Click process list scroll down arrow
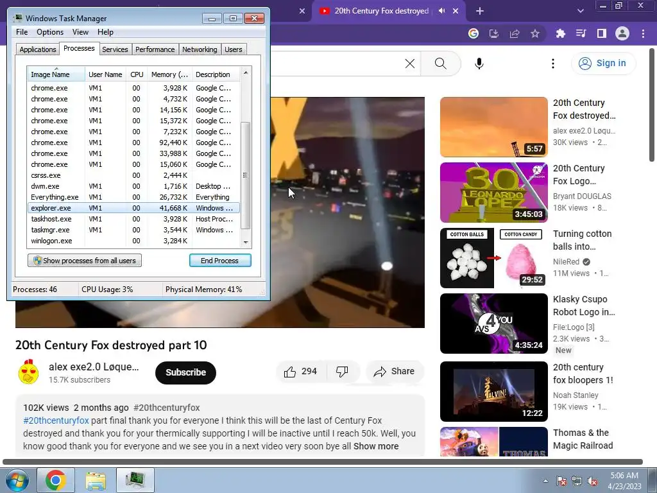 coord(246,242)
